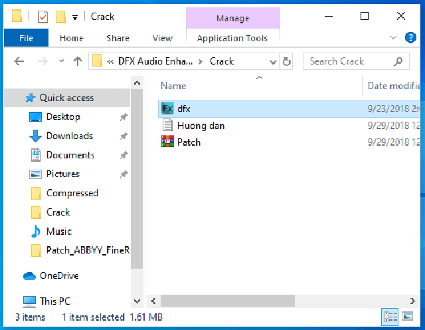This screenshot has height=330, width=425.
Task: Open Documents in navigation pane
Action: pyautogui.click(x=70, y=155)
